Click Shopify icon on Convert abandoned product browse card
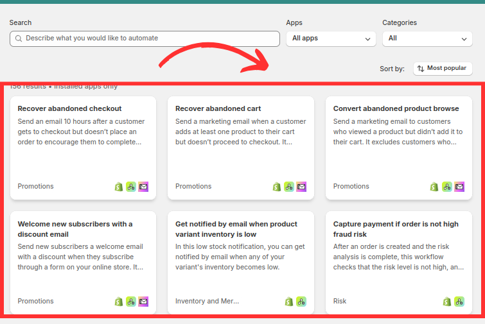Viewport: 485px width, 324px height. (x=435, y=187)
